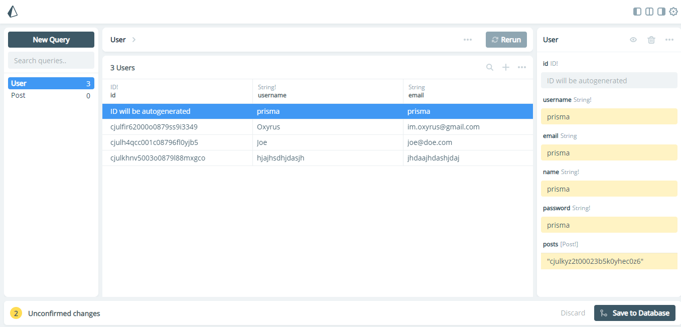Click the Prisma logo

12,11
